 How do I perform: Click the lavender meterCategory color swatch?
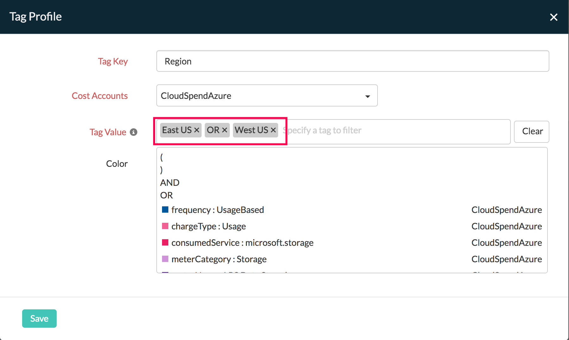click(165, 259)
